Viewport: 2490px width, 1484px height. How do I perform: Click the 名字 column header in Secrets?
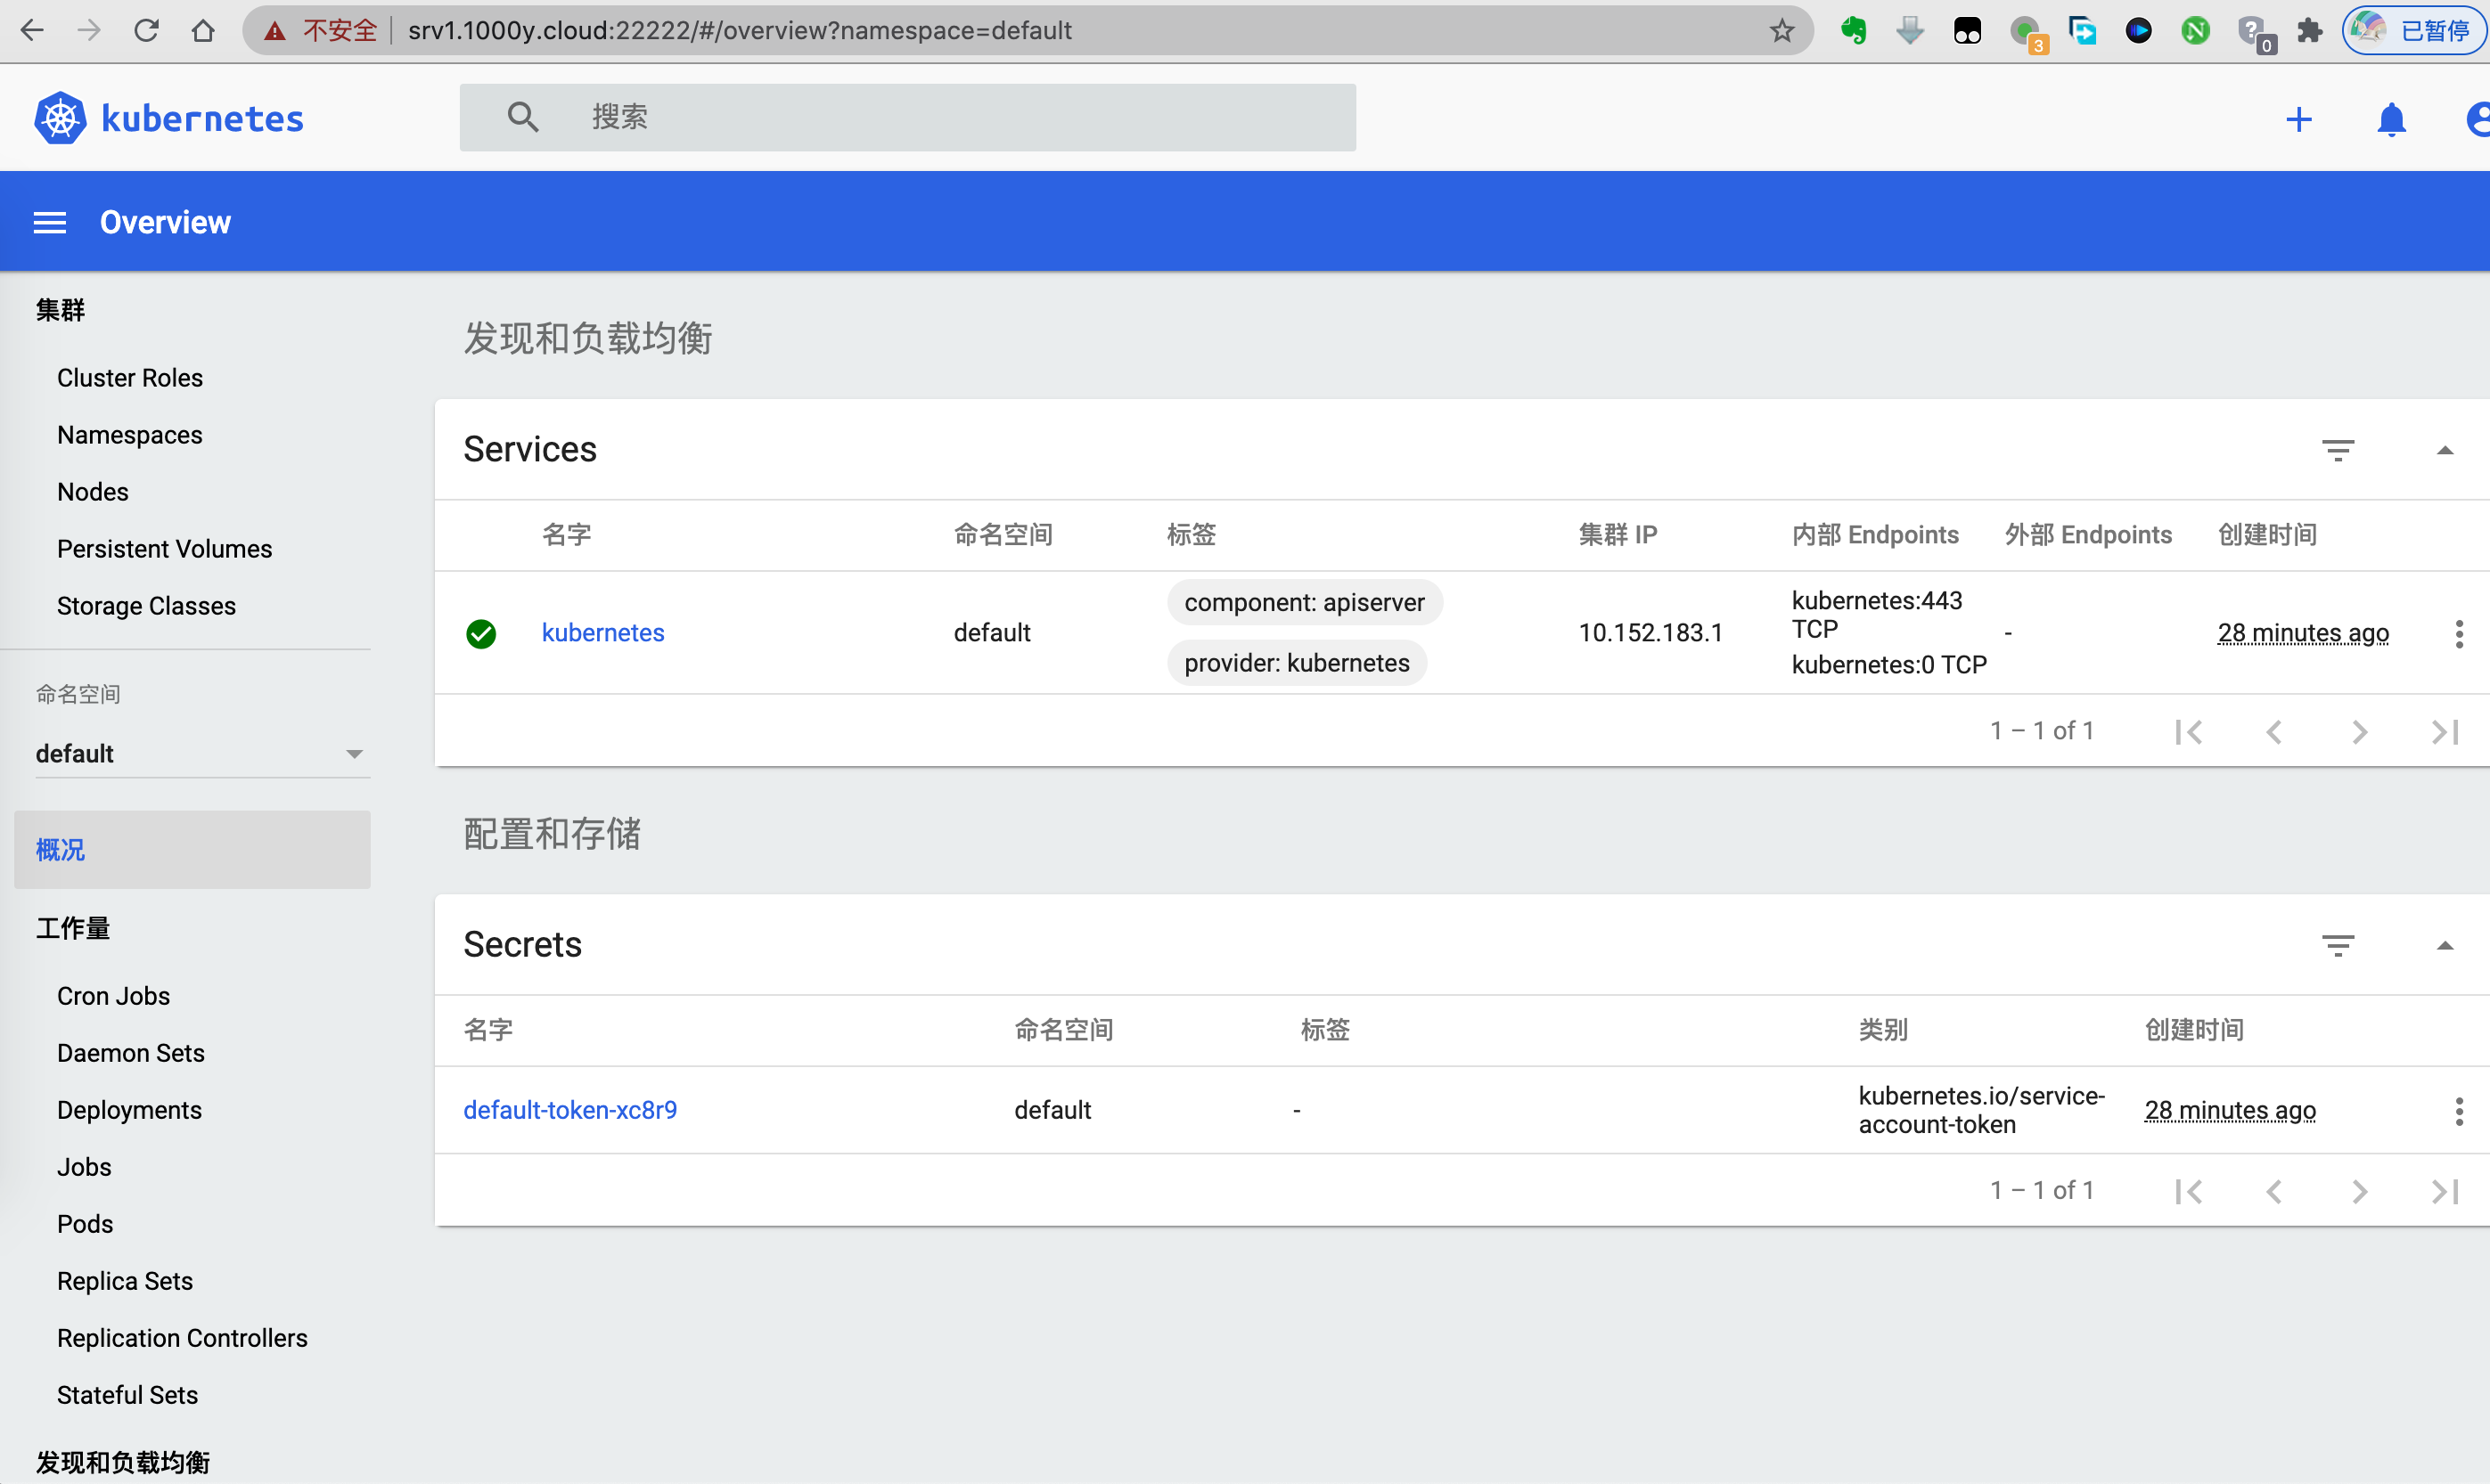(x=488, y=1030)
